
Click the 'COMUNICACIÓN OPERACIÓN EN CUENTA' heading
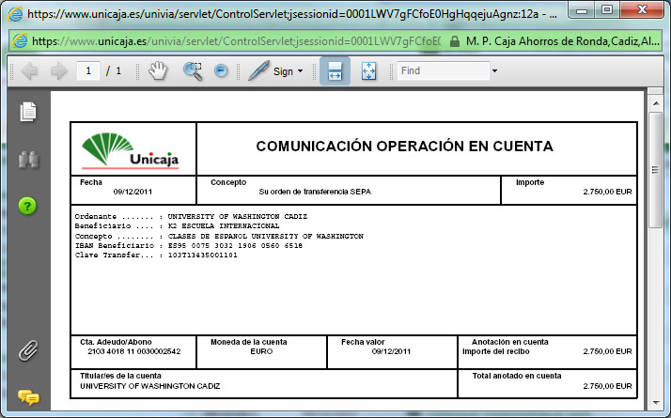[404, 147]
